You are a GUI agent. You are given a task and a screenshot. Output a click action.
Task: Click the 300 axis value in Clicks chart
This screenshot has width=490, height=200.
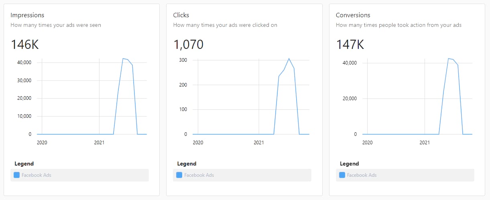(x=183, y=60)
